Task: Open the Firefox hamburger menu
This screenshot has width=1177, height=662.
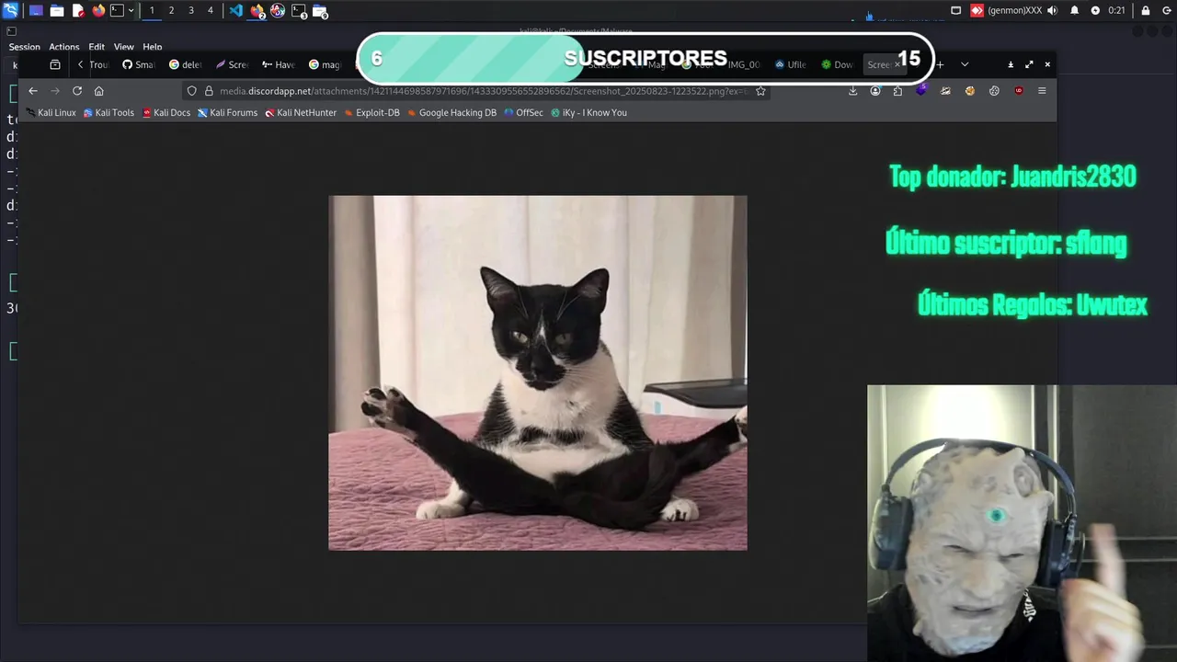Action: [x=1042, y=91]
